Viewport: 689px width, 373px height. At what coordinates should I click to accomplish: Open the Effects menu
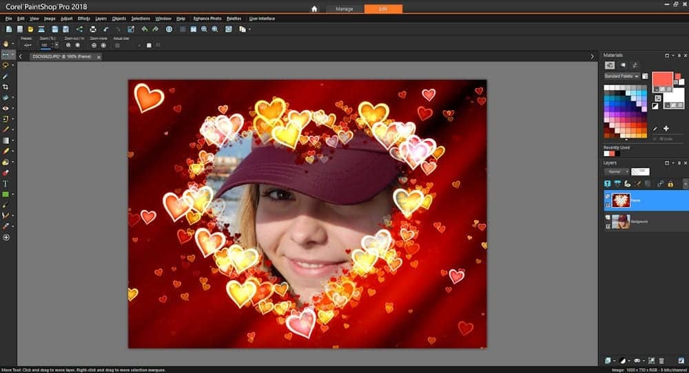click(83, 19)
